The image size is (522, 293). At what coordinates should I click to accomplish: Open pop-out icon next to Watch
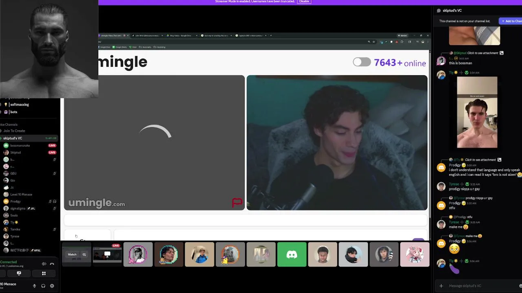tap(84, 255)
